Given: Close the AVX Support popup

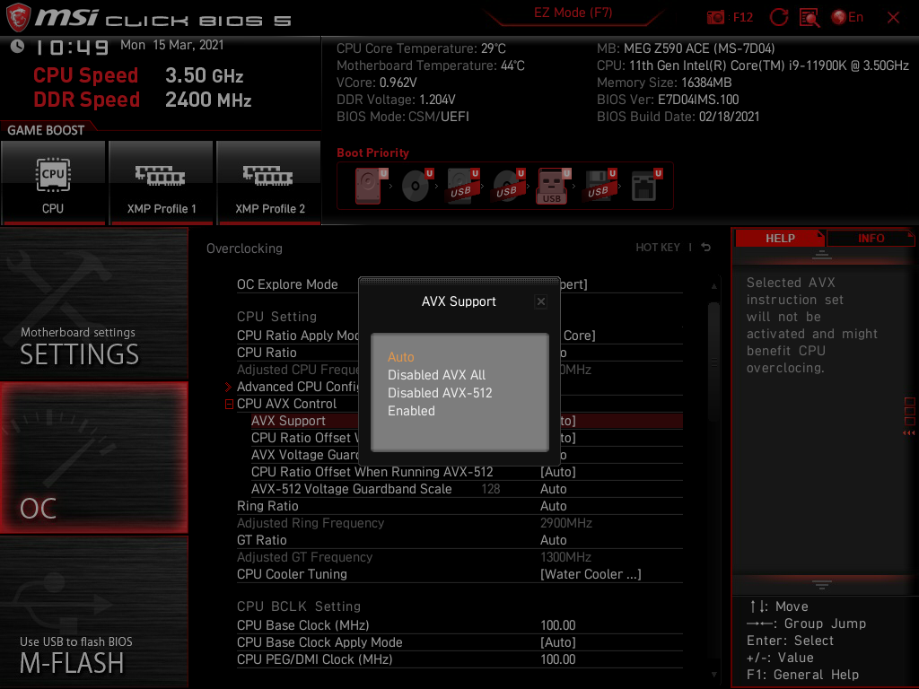Looking at the screenshot, I should pos(541,301).
